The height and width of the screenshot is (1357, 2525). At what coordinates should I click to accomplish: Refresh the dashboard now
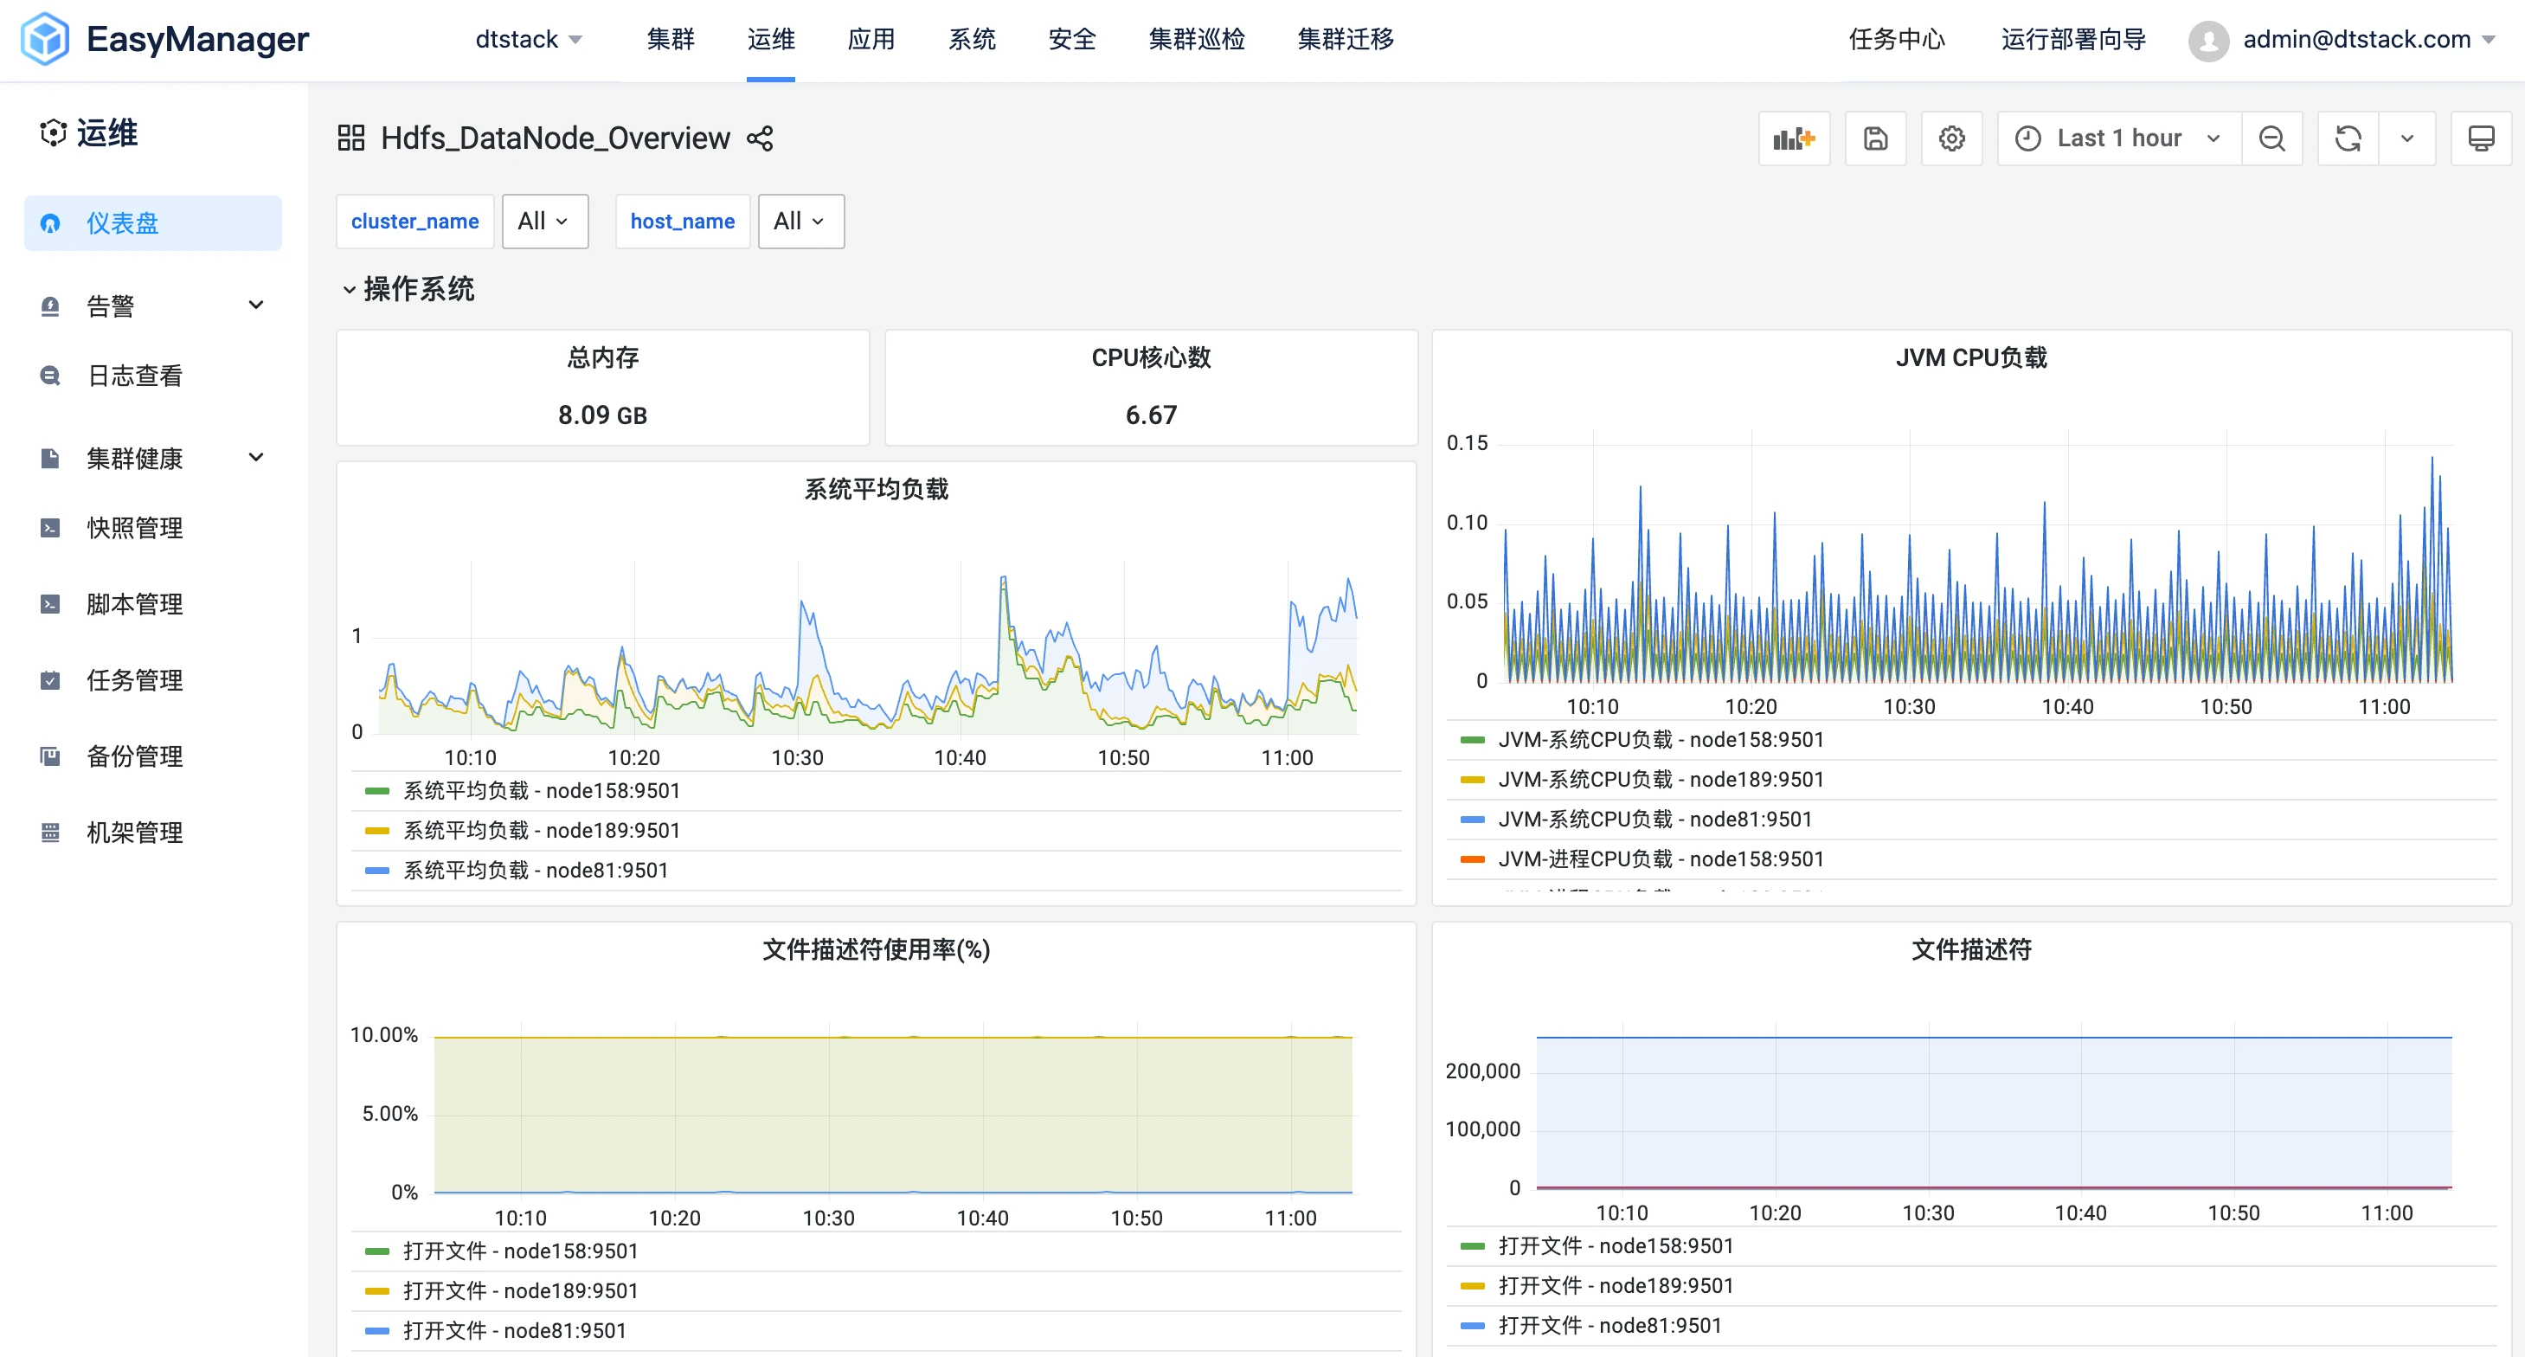2348,138
